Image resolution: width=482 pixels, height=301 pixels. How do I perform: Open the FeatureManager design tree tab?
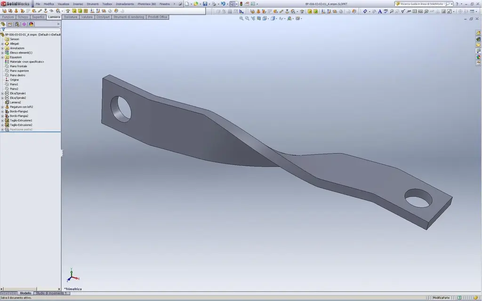point(3,24)
